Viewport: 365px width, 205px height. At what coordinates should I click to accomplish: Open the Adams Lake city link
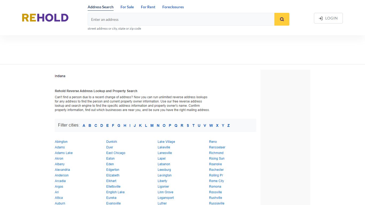click(64, 153)
